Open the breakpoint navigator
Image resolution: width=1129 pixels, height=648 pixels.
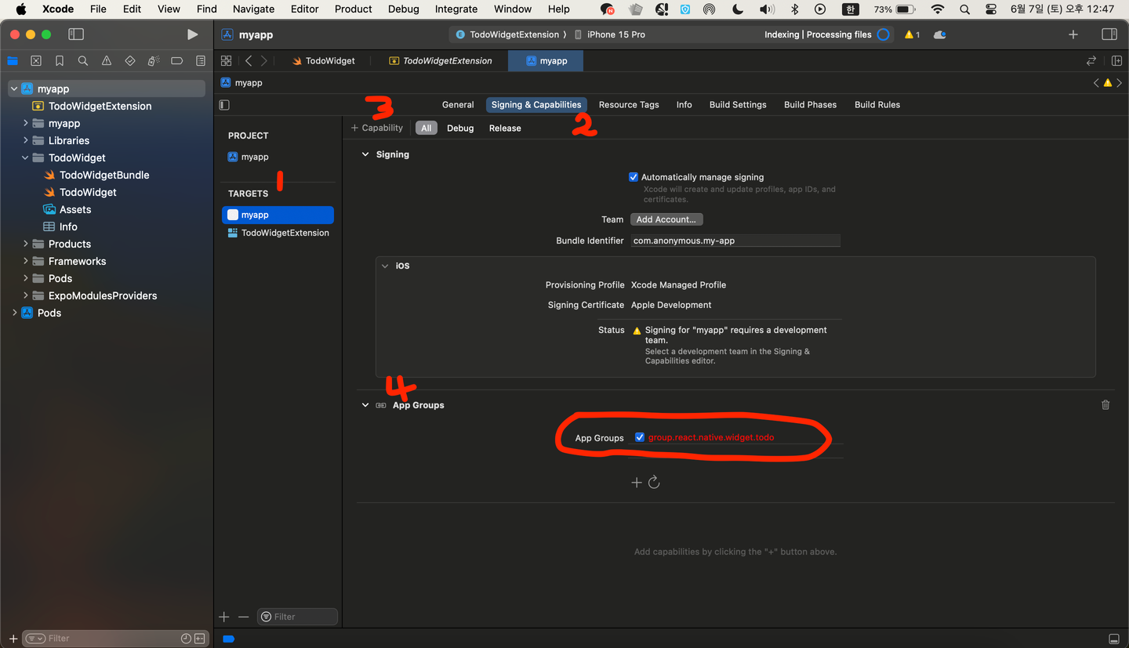click(177, 61)
